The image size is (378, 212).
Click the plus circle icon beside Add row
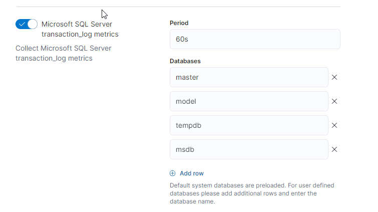pyautogui.click(x=173, y=173)
